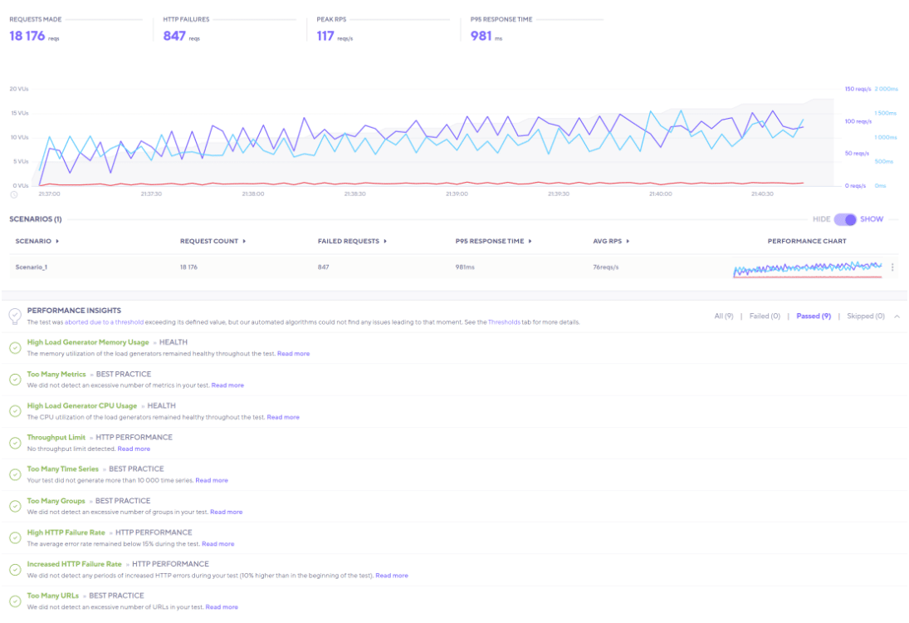The image size is (909, 623).
Task: Toggle the scenarios HIDE/SHOW switch
Action: [844, 219]
